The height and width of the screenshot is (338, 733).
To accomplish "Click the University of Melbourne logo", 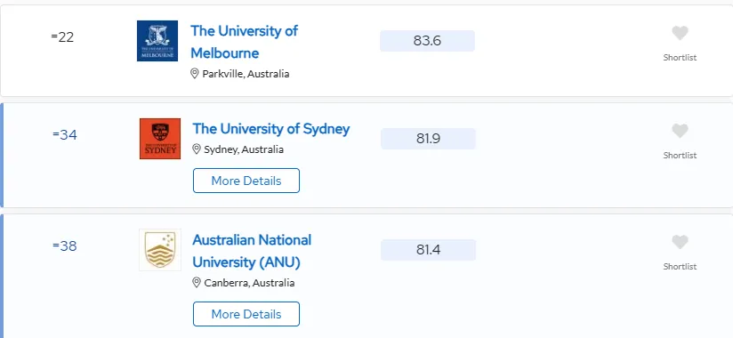I will pyautogui.click(x=157, y=41).
